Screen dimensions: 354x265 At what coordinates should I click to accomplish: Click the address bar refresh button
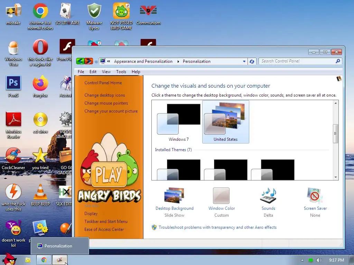tap(252, 61)
